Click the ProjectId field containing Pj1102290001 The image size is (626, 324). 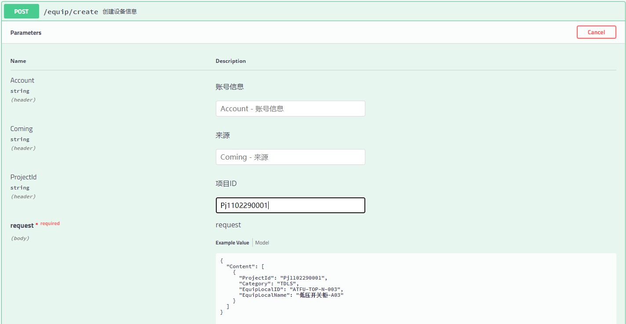[290, 205]
